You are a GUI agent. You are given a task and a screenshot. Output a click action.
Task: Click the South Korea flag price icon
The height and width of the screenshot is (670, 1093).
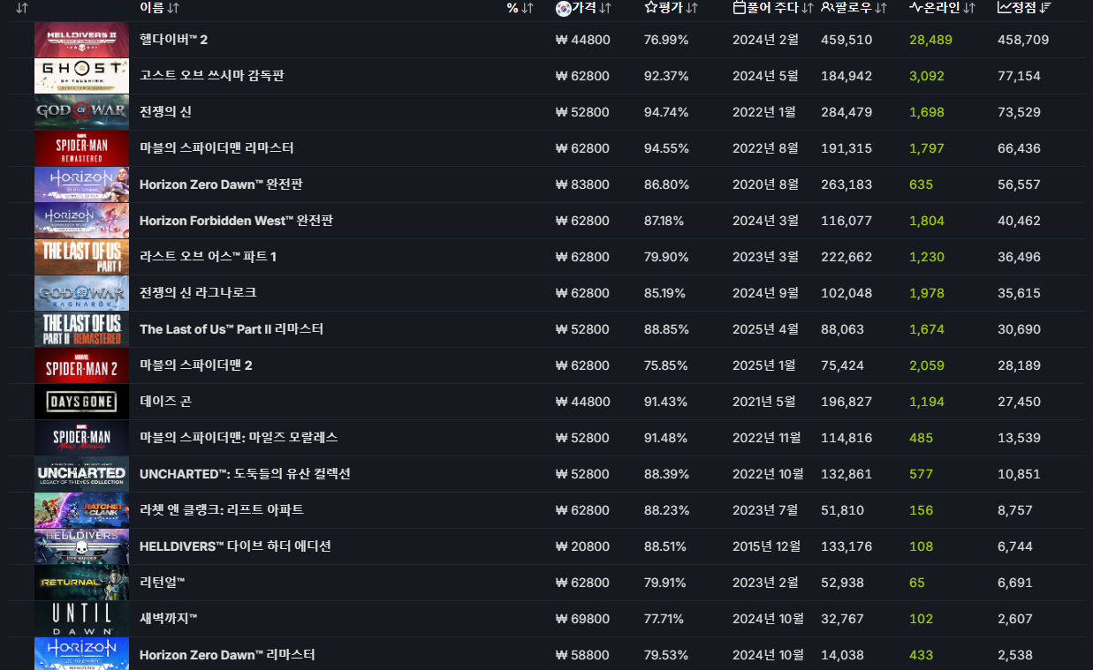click(563, 8)
